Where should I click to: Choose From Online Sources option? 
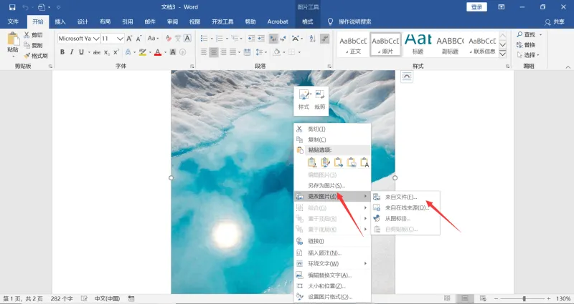(405, 207)
